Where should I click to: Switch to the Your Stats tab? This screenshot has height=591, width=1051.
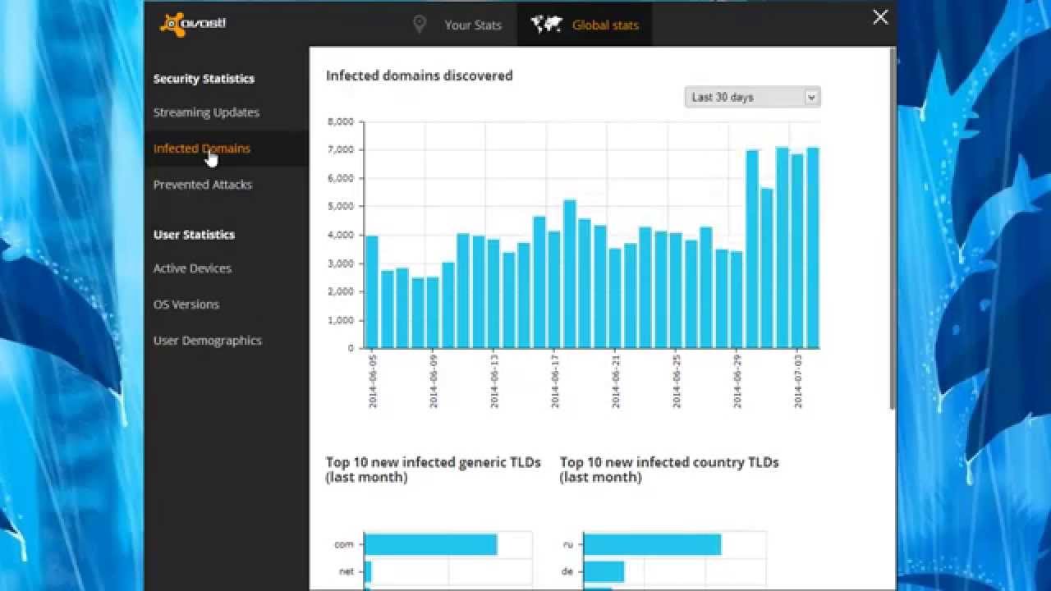click(x=473, y=25)
